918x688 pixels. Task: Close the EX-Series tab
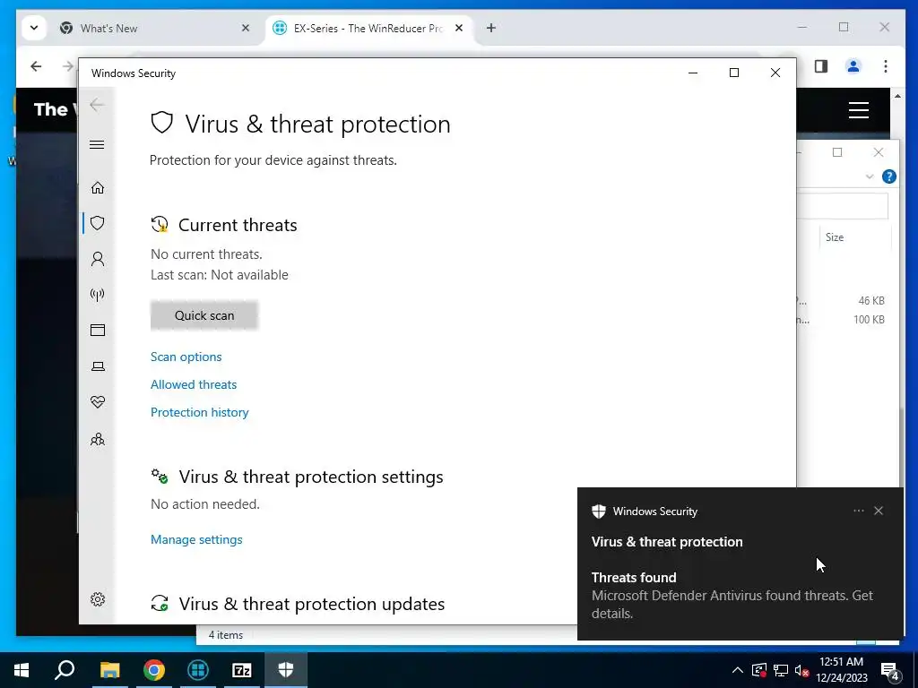pyautogui.click(x=459, y=28)
